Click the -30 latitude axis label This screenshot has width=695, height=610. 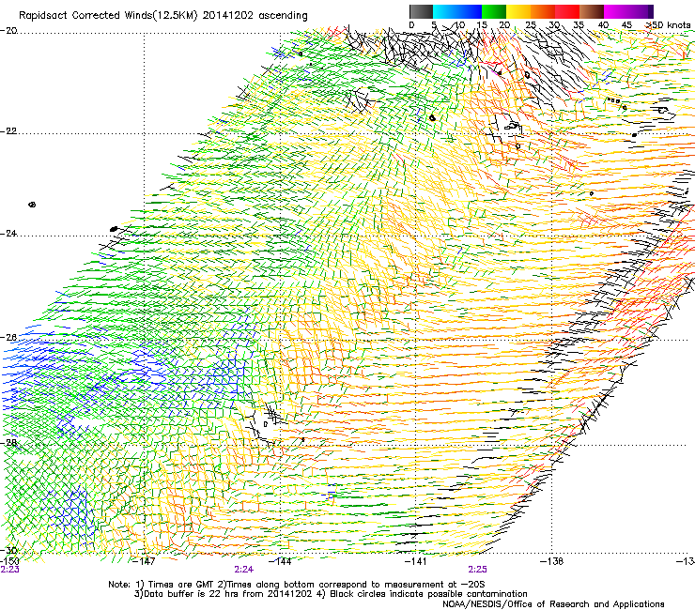8,550
